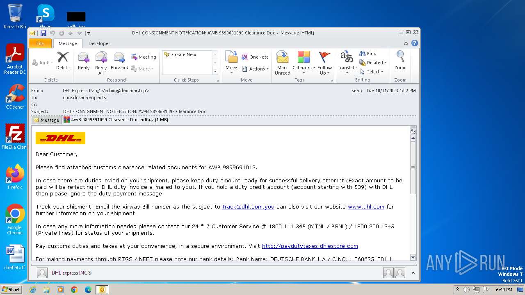Select Create New quick step
The image size is (525, 295).
pos(184,54)
